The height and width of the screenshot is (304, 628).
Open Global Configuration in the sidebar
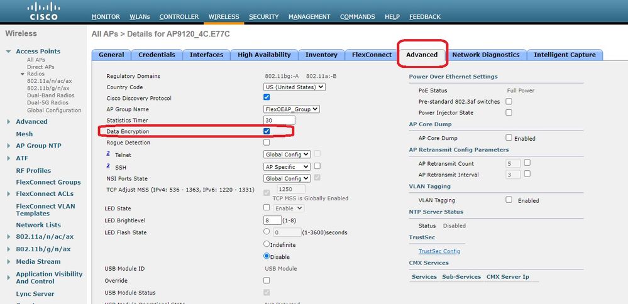[54, 110]
